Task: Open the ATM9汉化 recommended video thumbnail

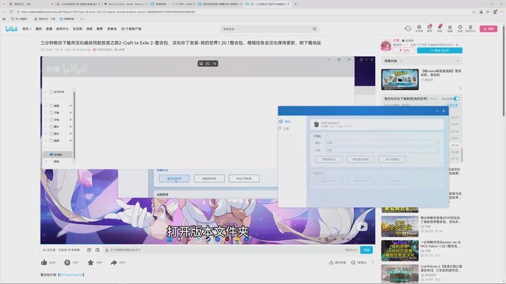Action: coord(400,227)
